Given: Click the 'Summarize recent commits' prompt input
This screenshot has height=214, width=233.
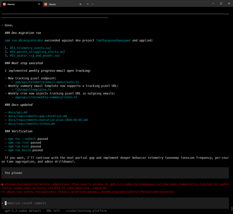Looking at the screenshot, I should (x=26, y=203).
